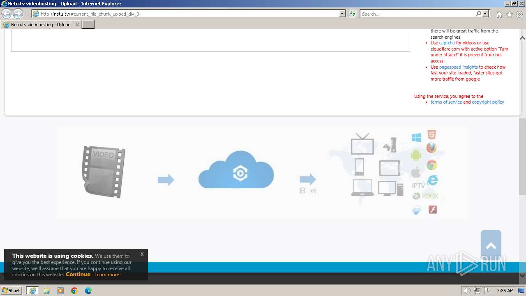Click the TV device icon

click(x=362, y=143)
